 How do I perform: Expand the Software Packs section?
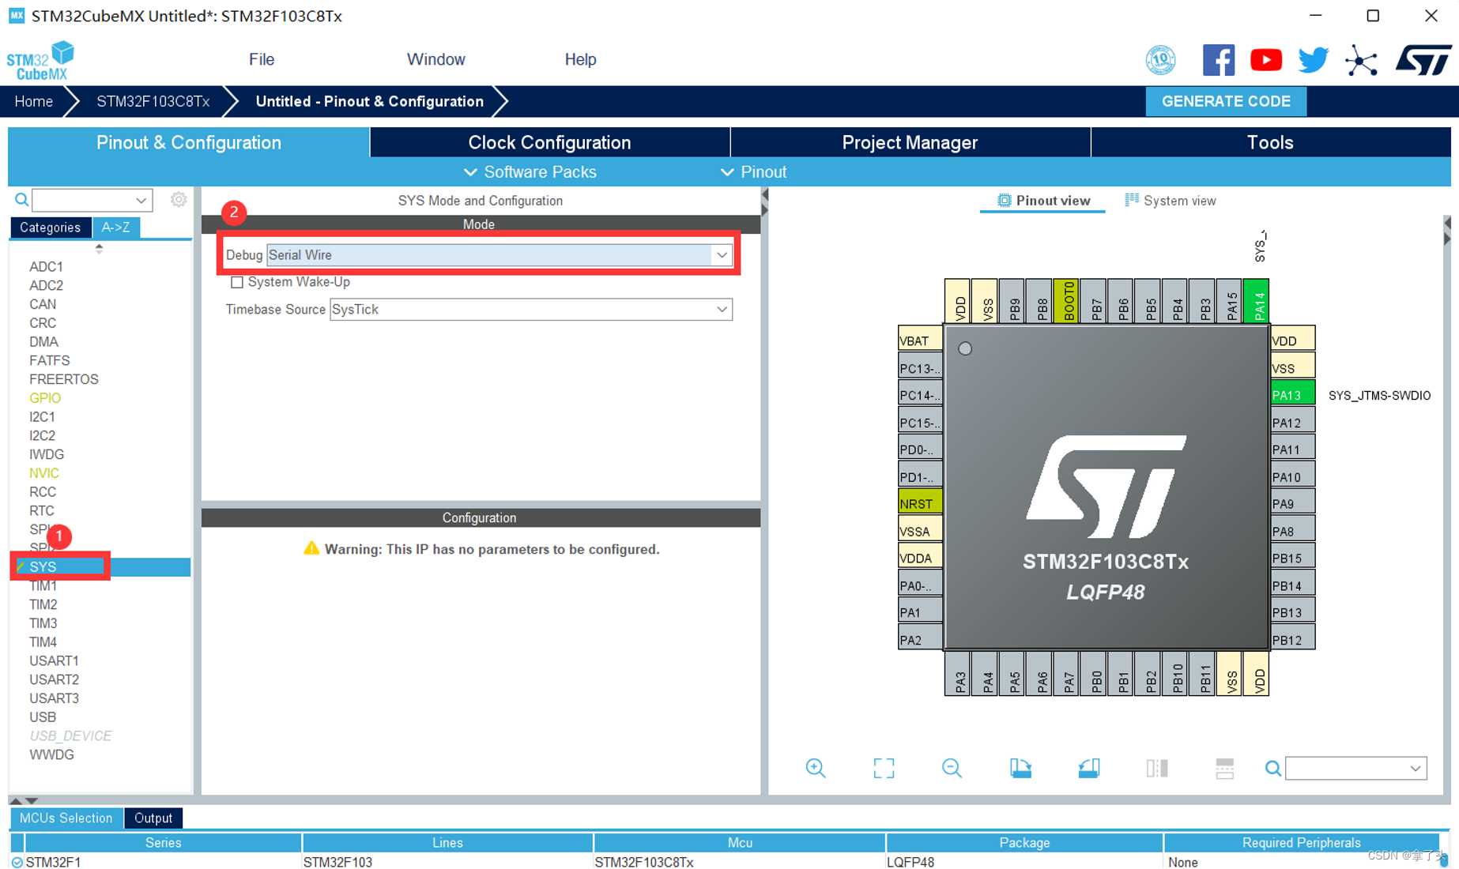530,171
